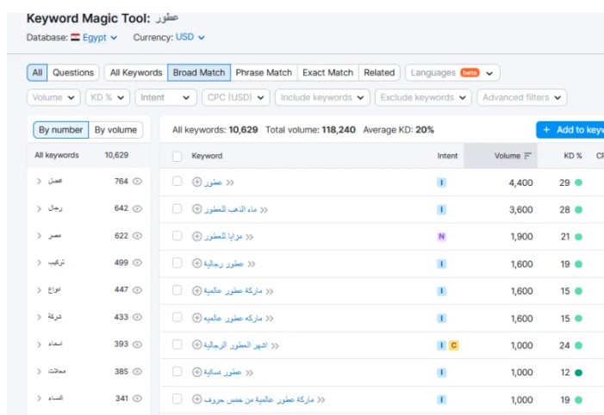Viewport: 604px width, 415px height.
Task: Expand the keyword group with 341 keywords
Action: point(39,399)
